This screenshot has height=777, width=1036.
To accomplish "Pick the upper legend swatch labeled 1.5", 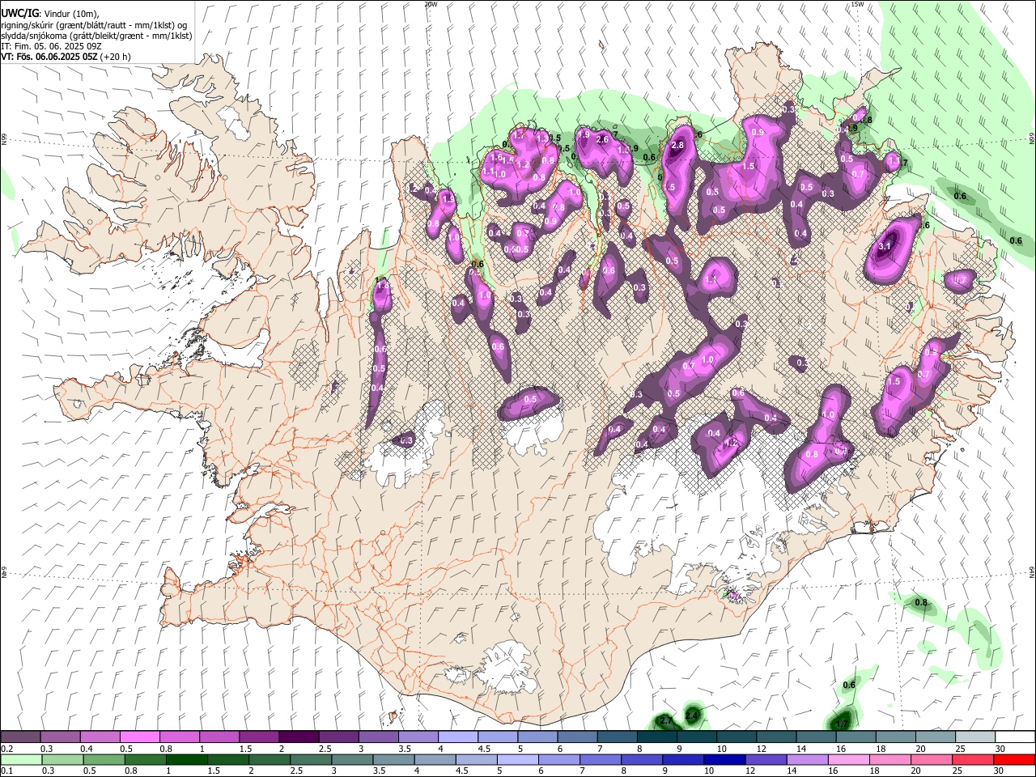I will 259,737.
